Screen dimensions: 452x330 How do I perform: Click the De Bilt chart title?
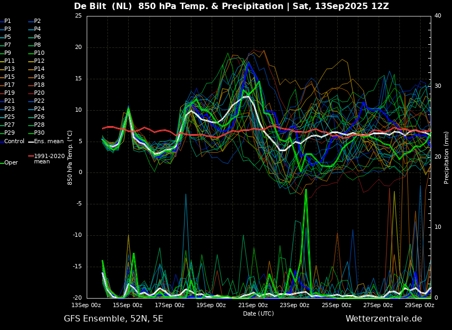coord(231,6)
